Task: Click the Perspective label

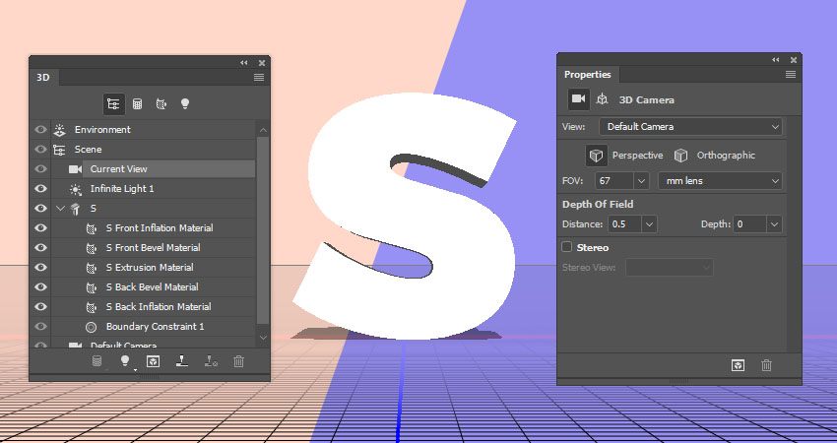Action: [637, 156]
